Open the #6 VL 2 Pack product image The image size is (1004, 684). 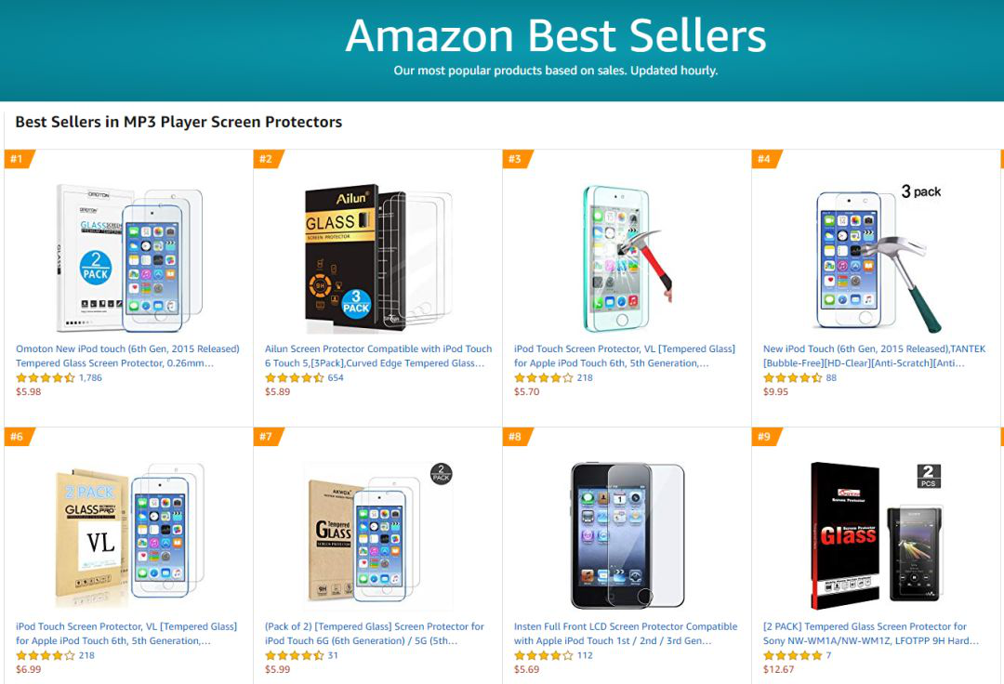tap(128, 534)
